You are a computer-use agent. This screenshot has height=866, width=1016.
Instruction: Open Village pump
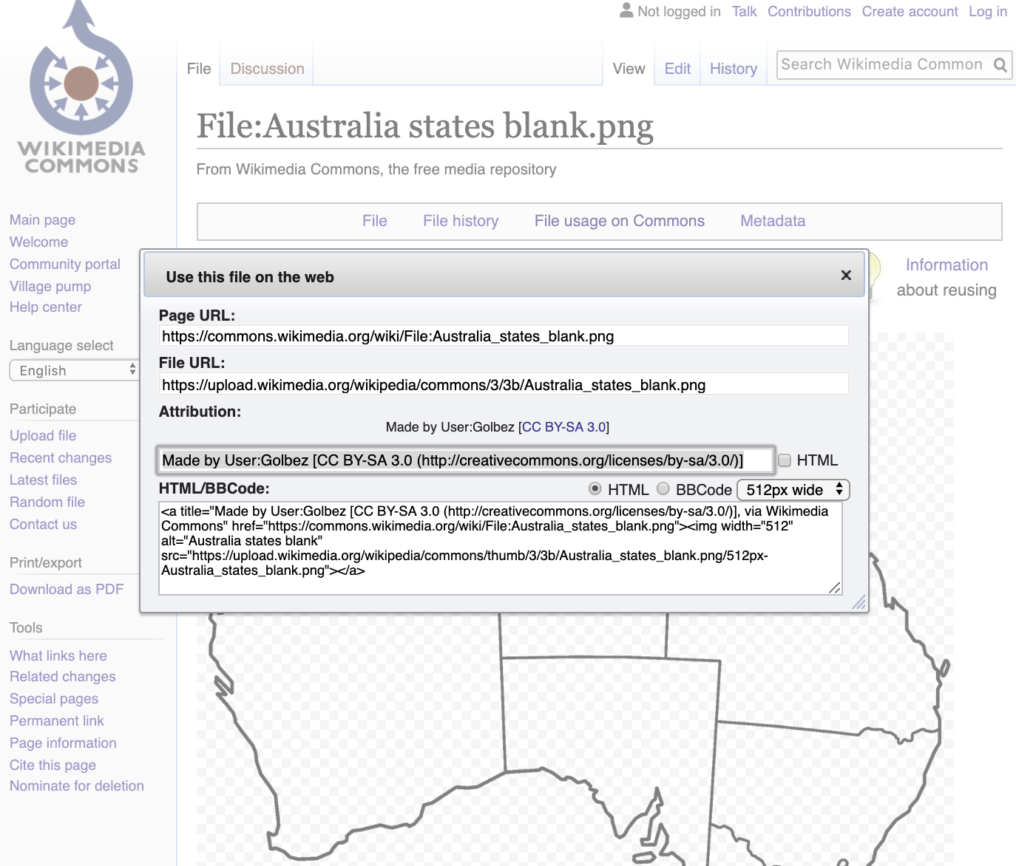point(50,286)
